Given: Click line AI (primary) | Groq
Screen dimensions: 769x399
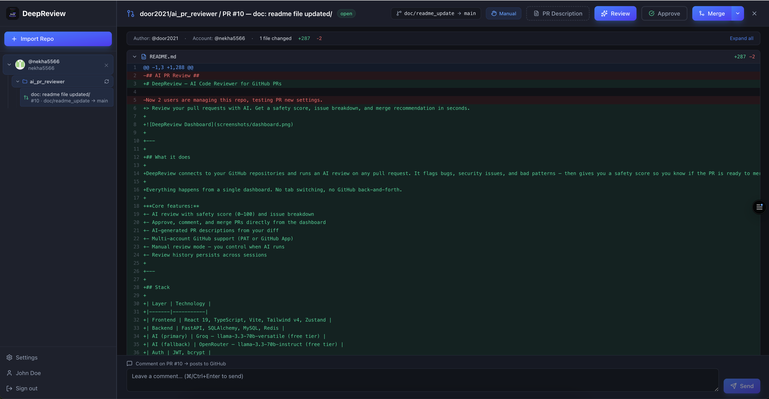Looking at the screenshot, I should tap(443, 336).
